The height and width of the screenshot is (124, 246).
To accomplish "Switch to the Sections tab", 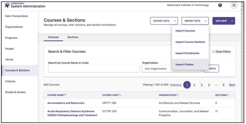I will click(x=73, y=37).
